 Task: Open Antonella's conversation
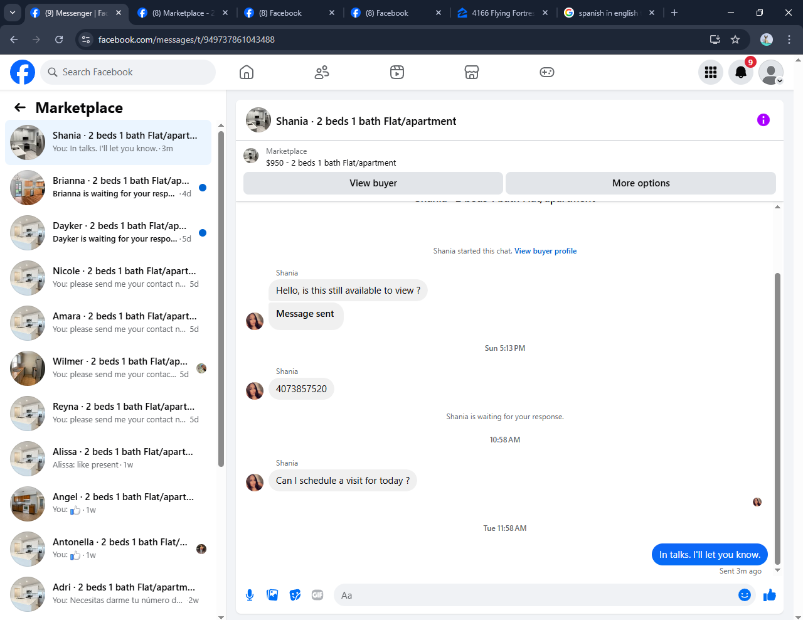pos(108,549)
